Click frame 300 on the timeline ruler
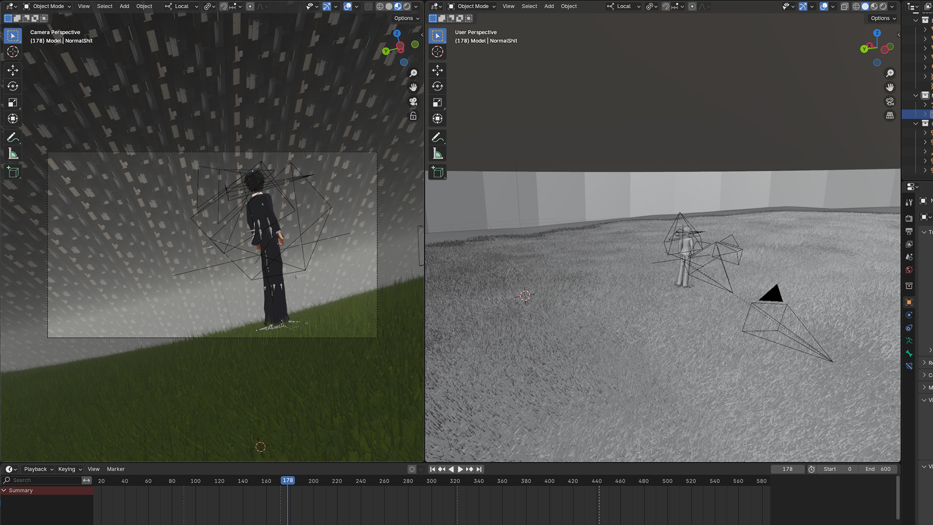The width and height of the screenshot is (933, 525). pyautogui.click(x=432, y=481)
